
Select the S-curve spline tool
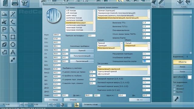click(x=13, y=29)
